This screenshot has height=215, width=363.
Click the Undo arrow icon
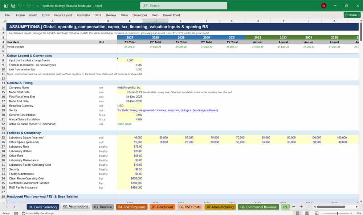(20, 5)
